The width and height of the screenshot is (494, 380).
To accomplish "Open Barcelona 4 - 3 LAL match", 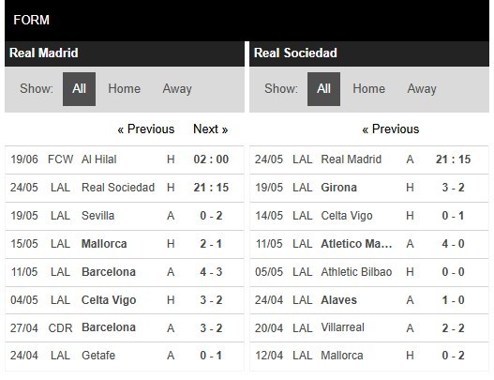I will 125,272.
